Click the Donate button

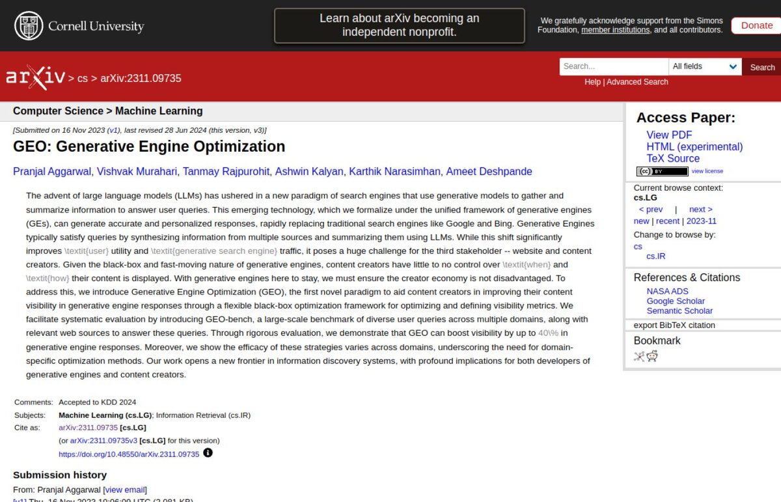coord(757,25)
